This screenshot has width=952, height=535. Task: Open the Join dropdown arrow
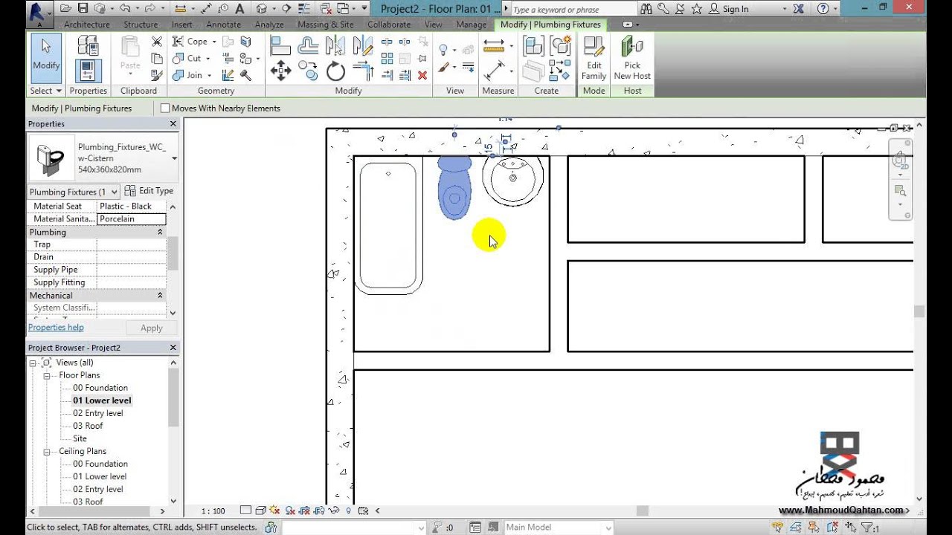click(210, 75)
